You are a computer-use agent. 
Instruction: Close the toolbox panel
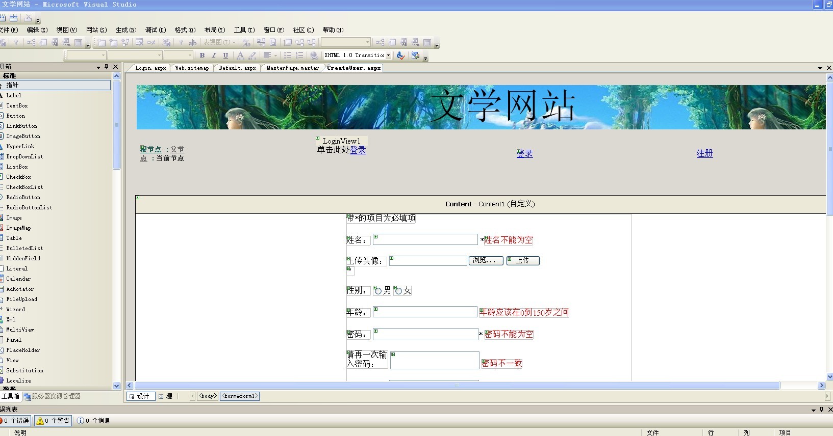tap(116, 67)
